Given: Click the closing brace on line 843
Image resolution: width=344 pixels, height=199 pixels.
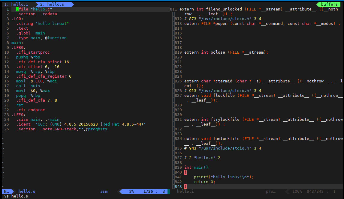Looking at the screenshot, I should pyautogui.click(x=186, y=187).
